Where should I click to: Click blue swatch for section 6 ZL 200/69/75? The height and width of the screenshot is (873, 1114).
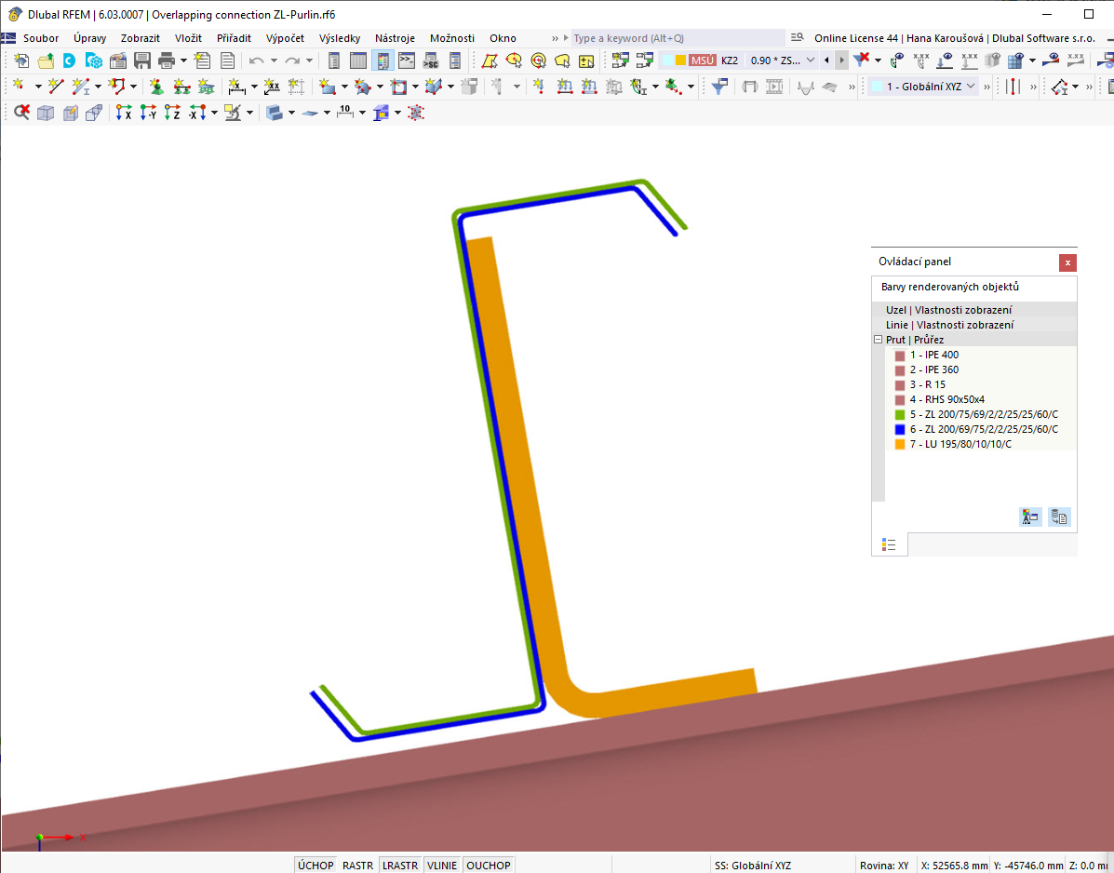tap(899, 430)
